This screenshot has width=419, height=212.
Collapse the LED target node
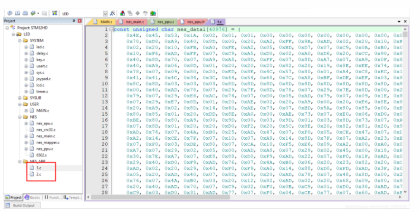pyautogui.click(x=14, y=34)
